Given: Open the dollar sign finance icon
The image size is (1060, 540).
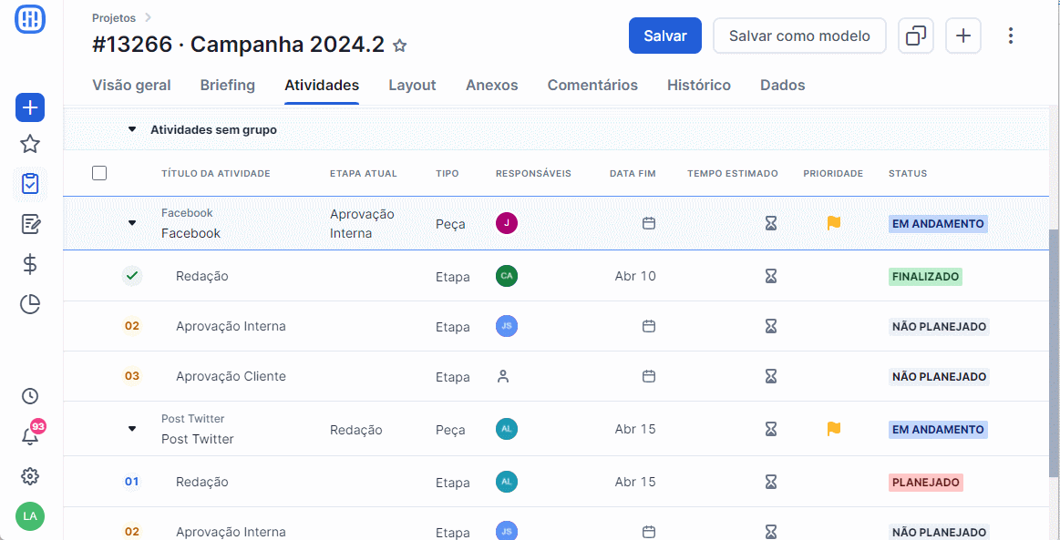Looking at the screenshot, I should (x=30, y=265).
